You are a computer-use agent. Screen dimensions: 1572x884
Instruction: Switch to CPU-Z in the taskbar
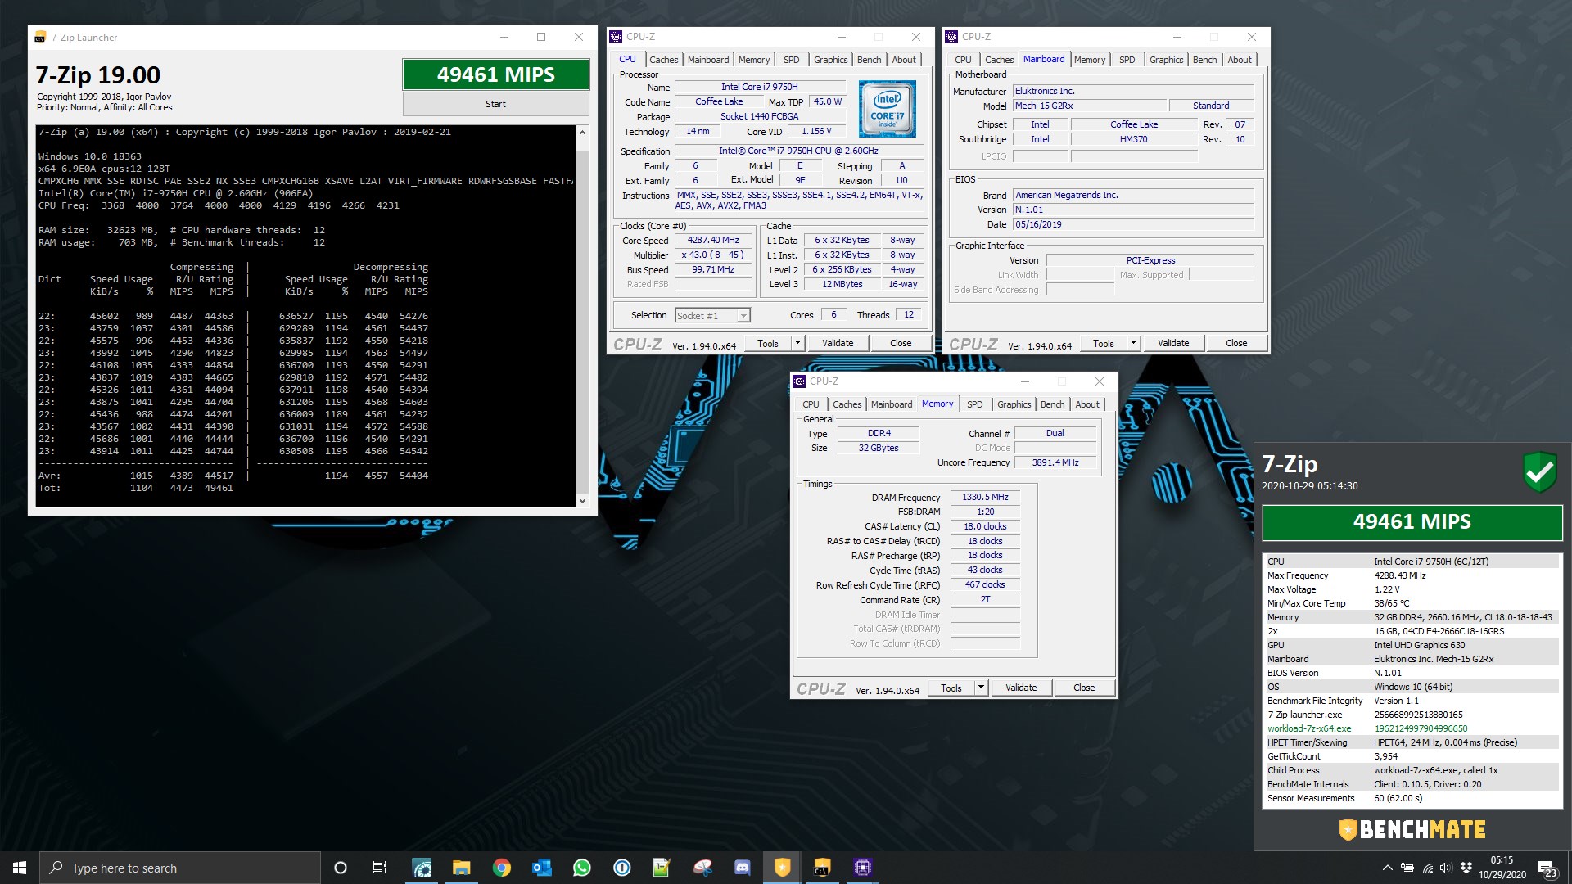pyautogui.click(x=862, y=868)
